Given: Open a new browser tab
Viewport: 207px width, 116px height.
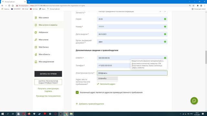Looking at the screenshot, I should click(29, 2).
